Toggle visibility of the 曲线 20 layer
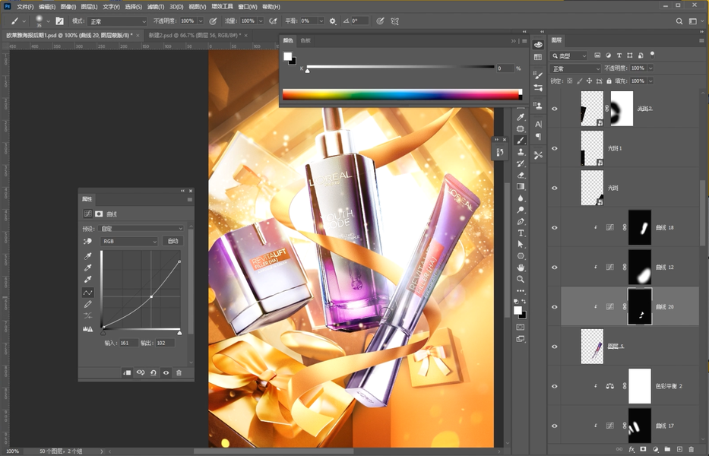Viewport: 709px width, 456px height. [x=555, y=307]
